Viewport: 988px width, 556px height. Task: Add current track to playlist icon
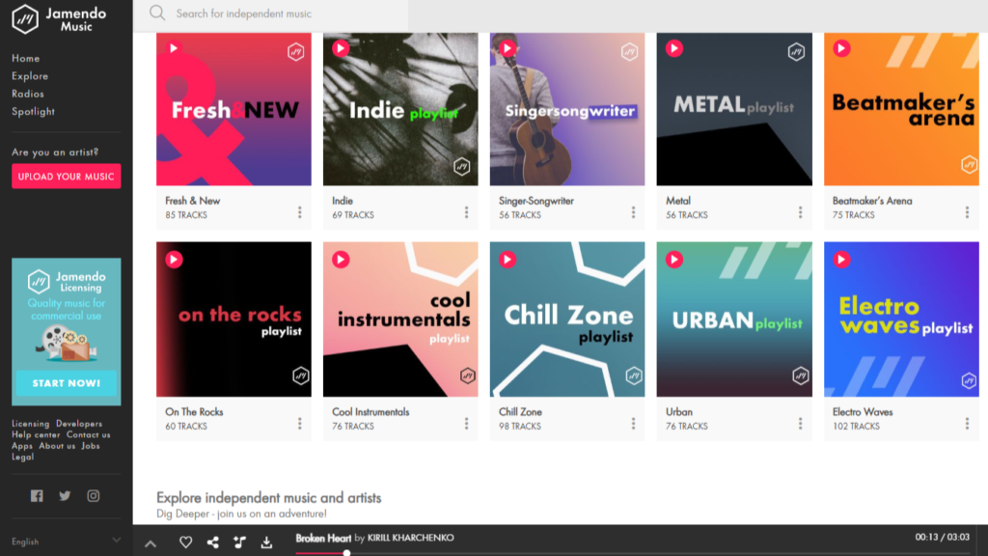click(239, 542)
